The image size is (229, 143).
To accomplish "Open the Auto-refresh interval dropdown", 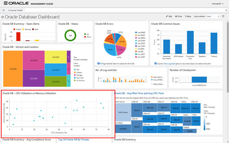I will pyautogui.click(x=213, y=16).
